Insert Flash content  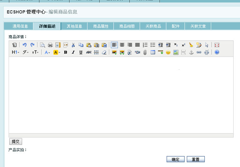coord(130,52)
